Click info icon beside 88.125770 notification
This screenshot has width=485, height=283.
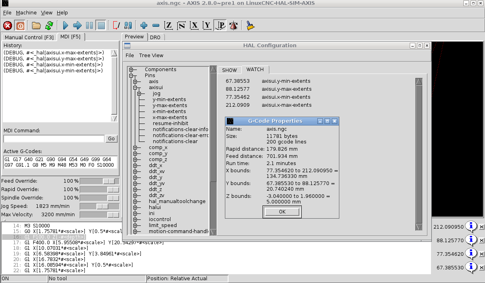point(471,240)
